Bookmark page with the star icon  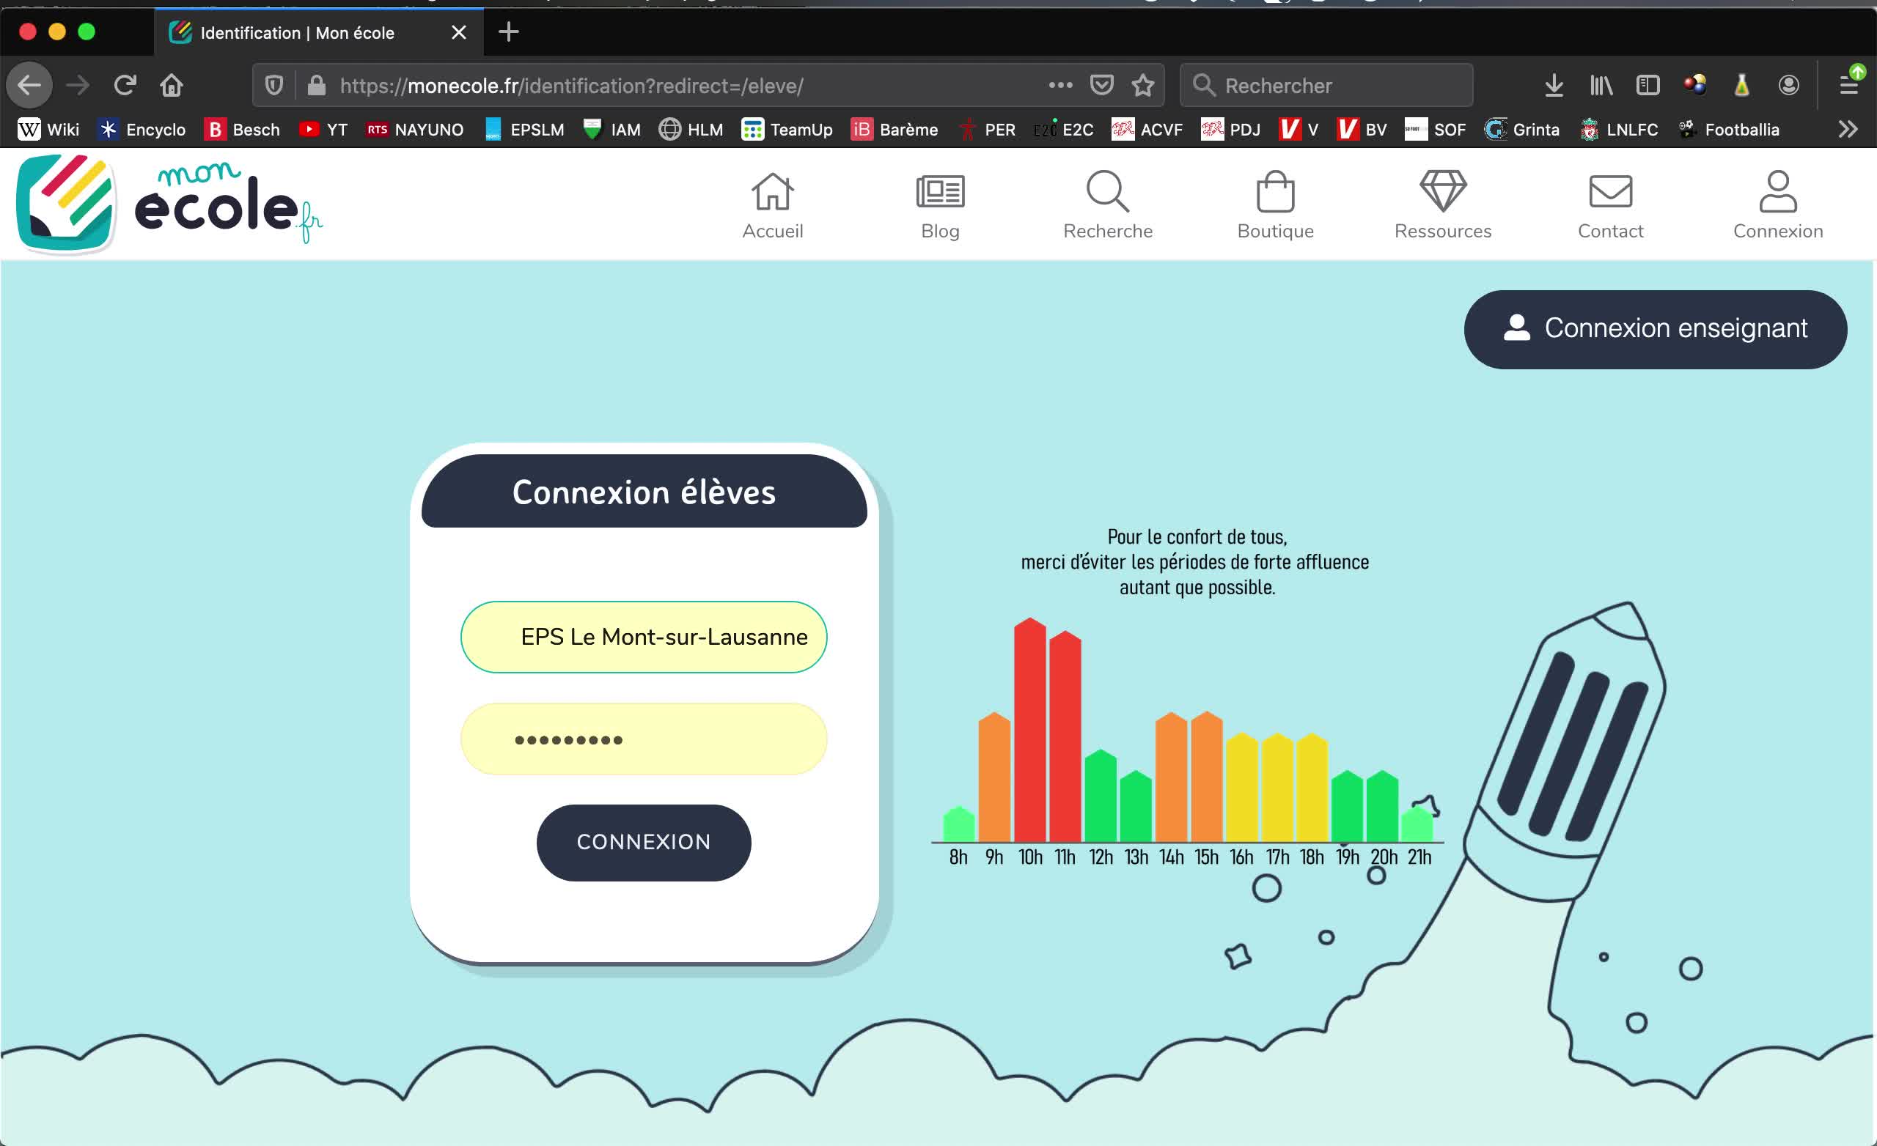(x=1142, y=85)
